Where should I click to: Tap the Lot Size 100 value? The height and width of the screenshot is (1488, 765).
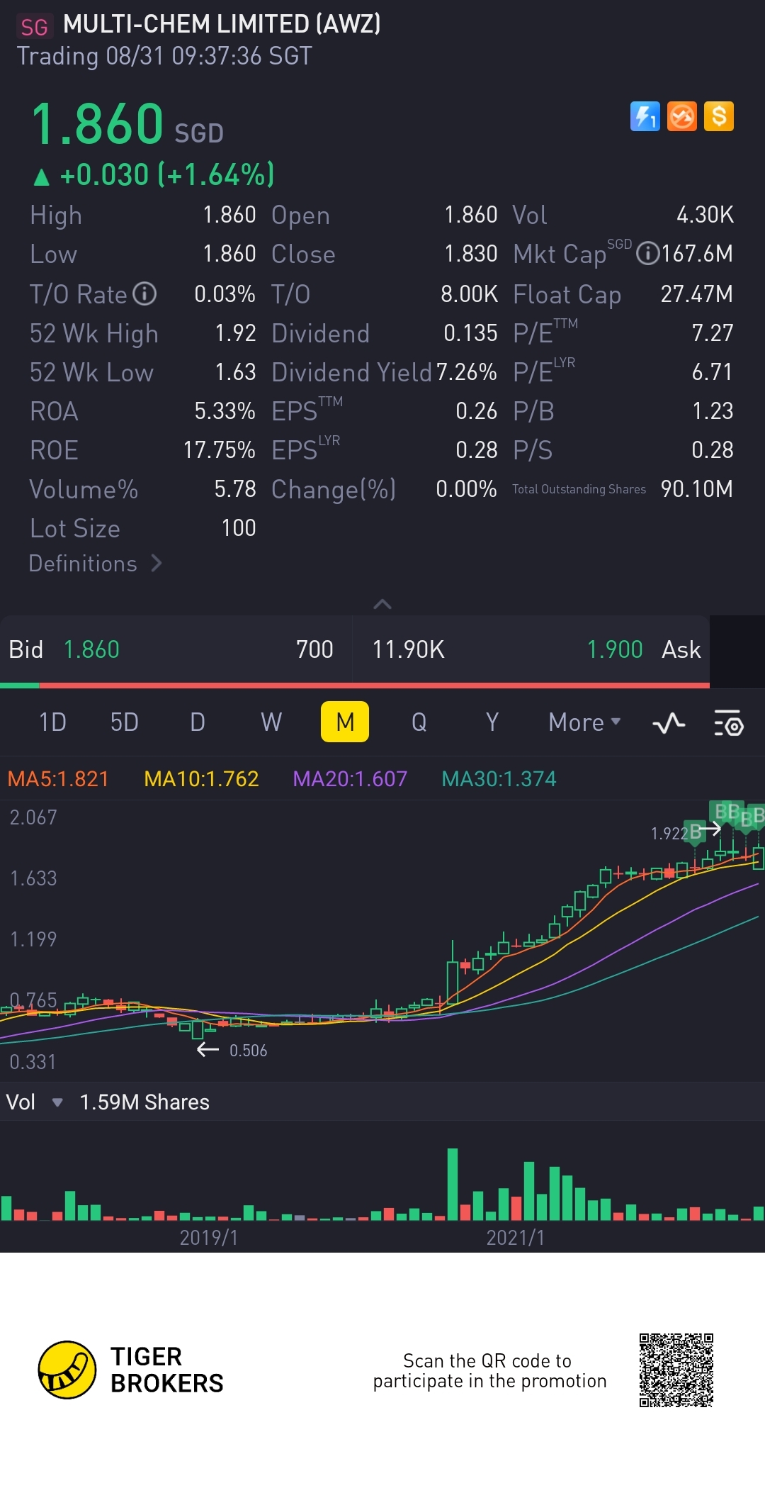(x=239, y=527)
